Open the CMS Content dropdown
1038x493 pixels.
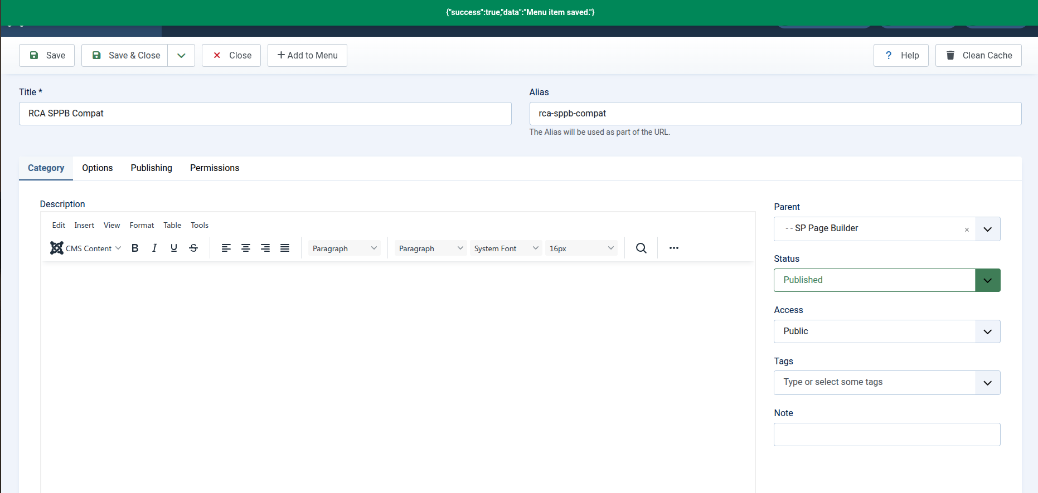click(x=86, y=248)
